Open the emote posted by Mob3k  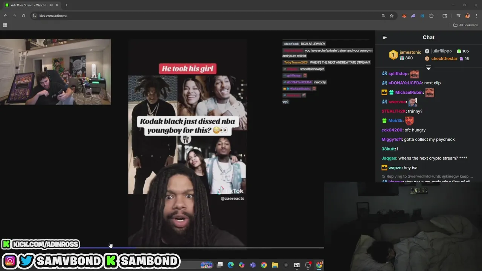[409, 120]
